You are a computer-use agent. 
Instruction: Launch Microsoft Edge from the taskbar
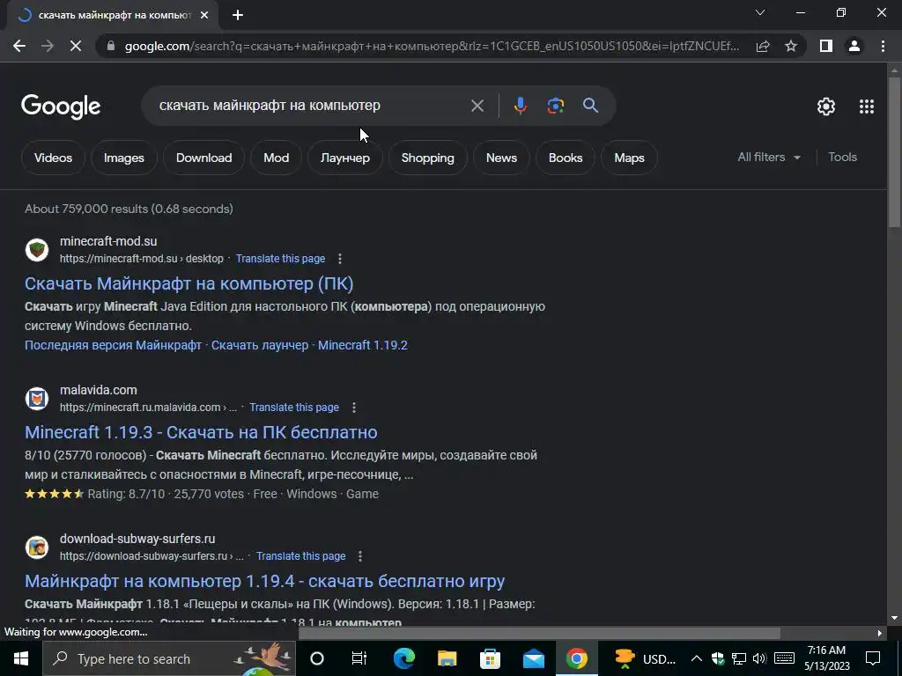403,658
